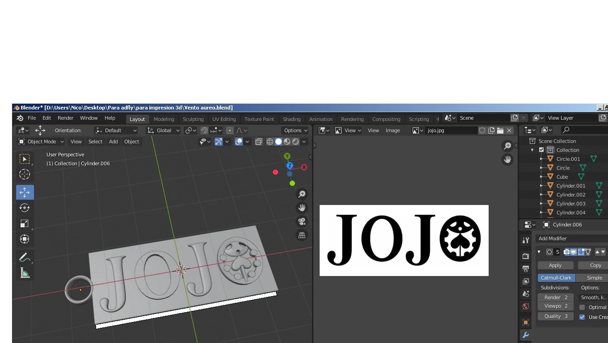Select the Annotate pencil tool
The width and height of the screenshot is (608, 343).
tap(25, 257)
